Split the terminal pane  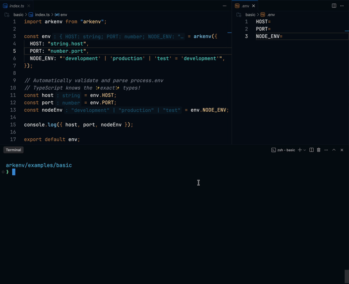(311, 150)
